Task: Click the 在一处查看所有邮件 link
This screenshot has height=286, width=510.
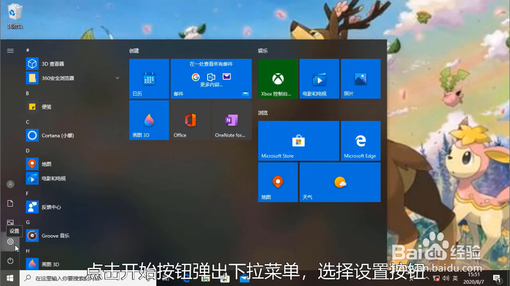Action: [211, 63]
